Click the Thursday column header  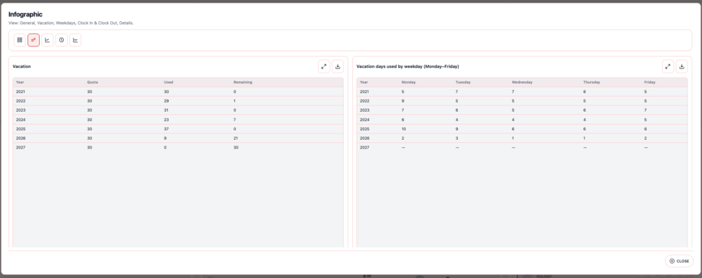click(591, 82)
